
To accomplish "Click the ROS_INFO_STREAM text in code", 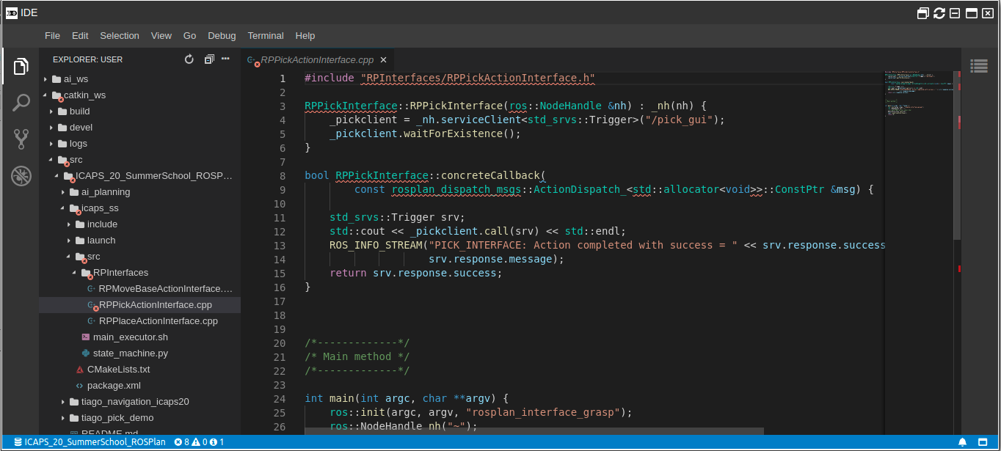I will click(x=376, y=246).
